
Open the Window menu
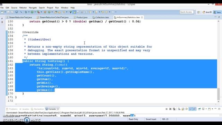pyautogui.click(x=65, y=8)
